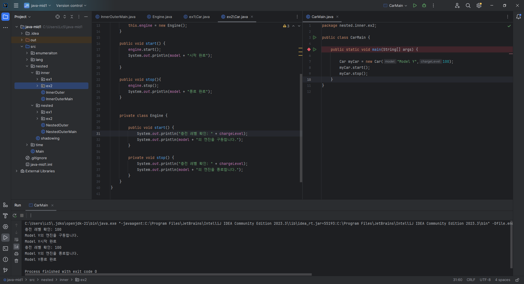The width and height of the screenshot is (524, 284).
Task: Open Notifications bell icon
Action: [519, 17]
